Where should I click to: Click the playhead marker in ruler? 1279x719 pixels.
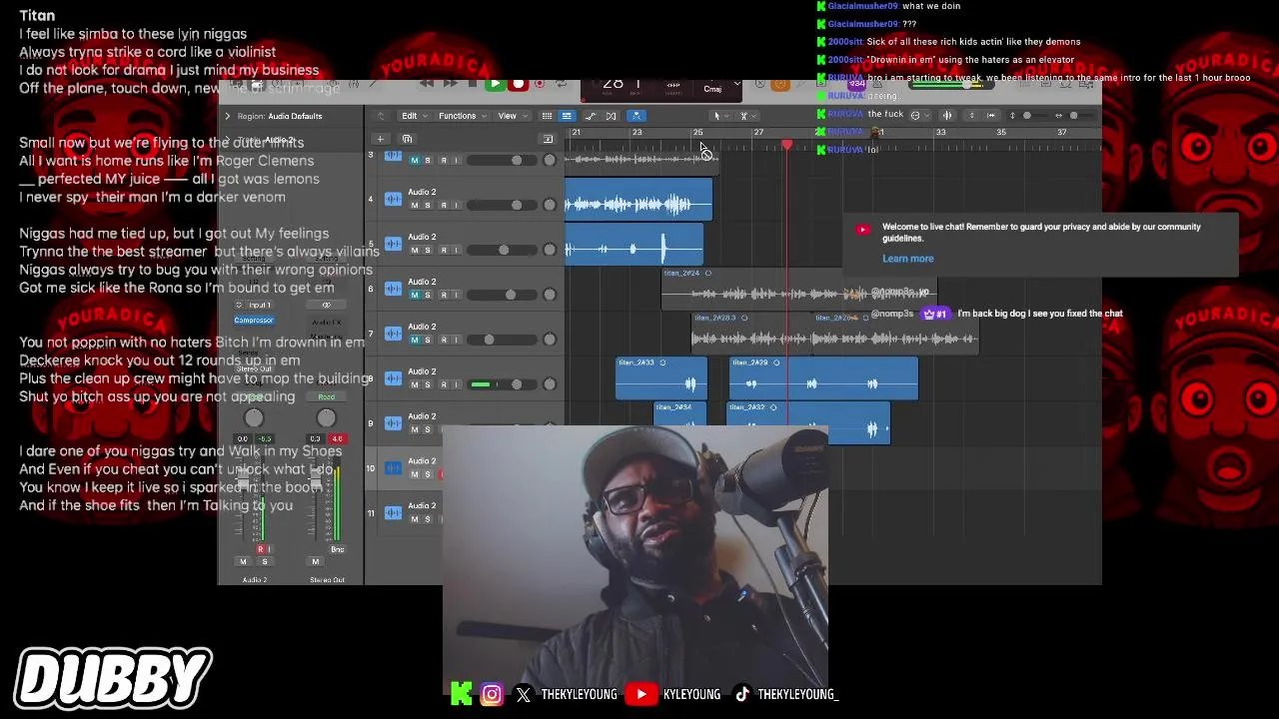coord(787,147)
